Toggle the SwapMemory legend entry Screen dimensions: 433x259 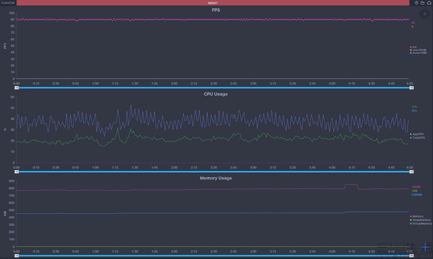pyautogui.click(x=420, y=220)
